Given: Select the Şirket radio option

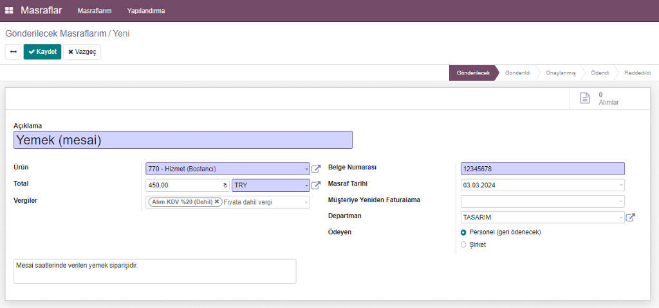Looking at the screenshot, I should pyautogui.click(x=463, y=244).
